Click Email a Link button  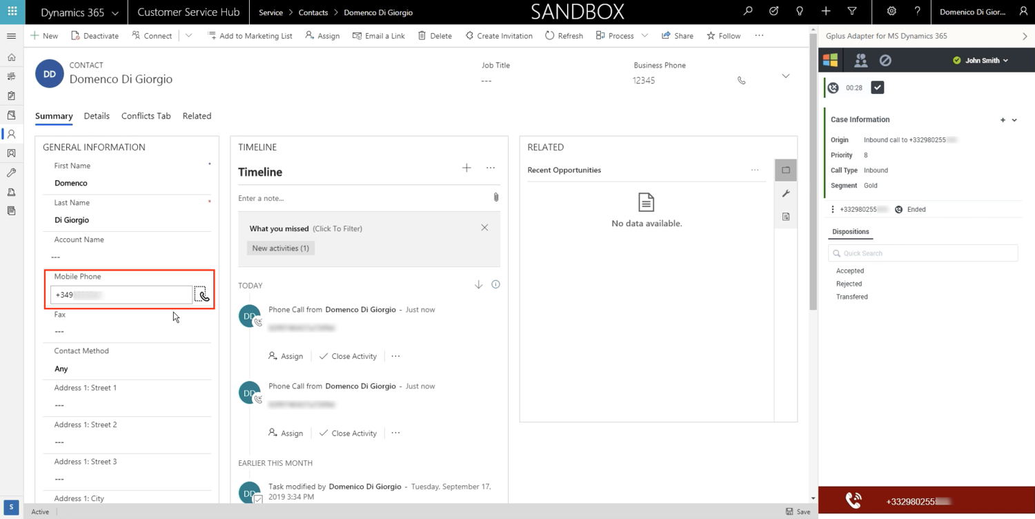(x=378, y=36)
